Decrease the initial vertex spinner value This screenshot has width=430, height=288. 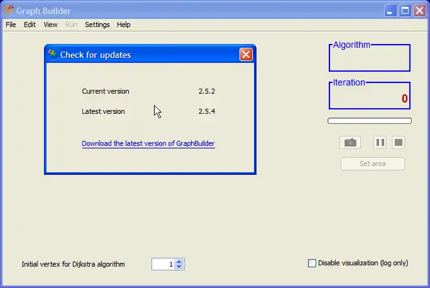pos(179,267)
